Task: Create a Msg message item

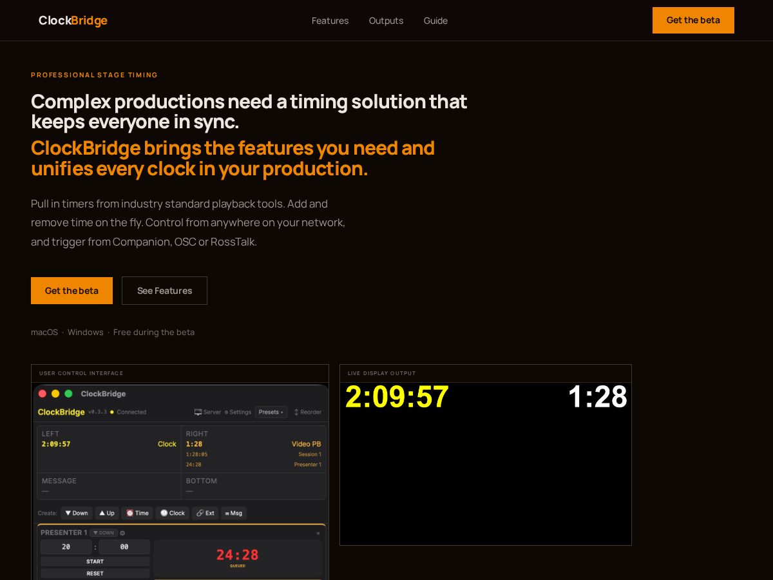Action: [234, 513]
